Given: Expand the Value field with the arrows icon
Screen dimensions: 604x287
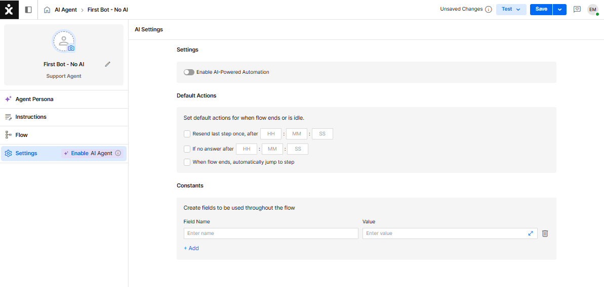Looking at the screenshot, I should click(x=531, y=233).
